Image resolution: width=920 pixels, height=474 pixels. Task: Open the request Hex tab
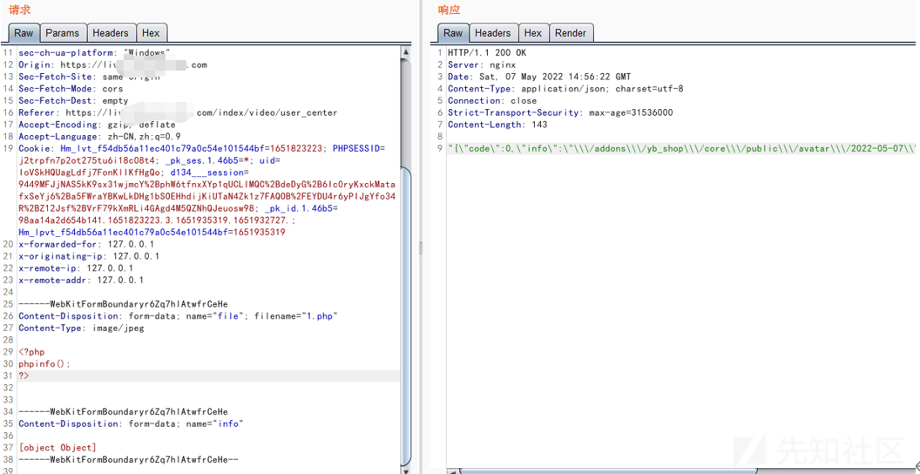pos(152,33)
